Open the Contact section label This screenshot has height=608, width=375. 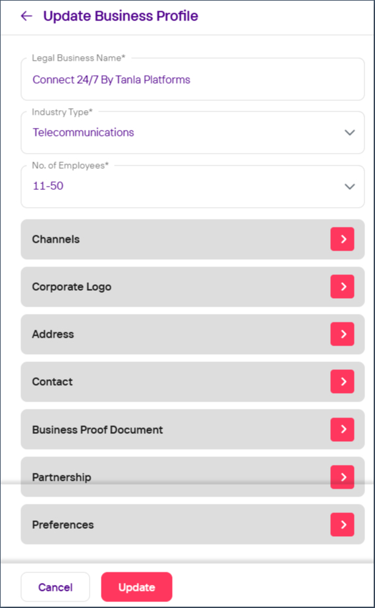click(52, 382)
